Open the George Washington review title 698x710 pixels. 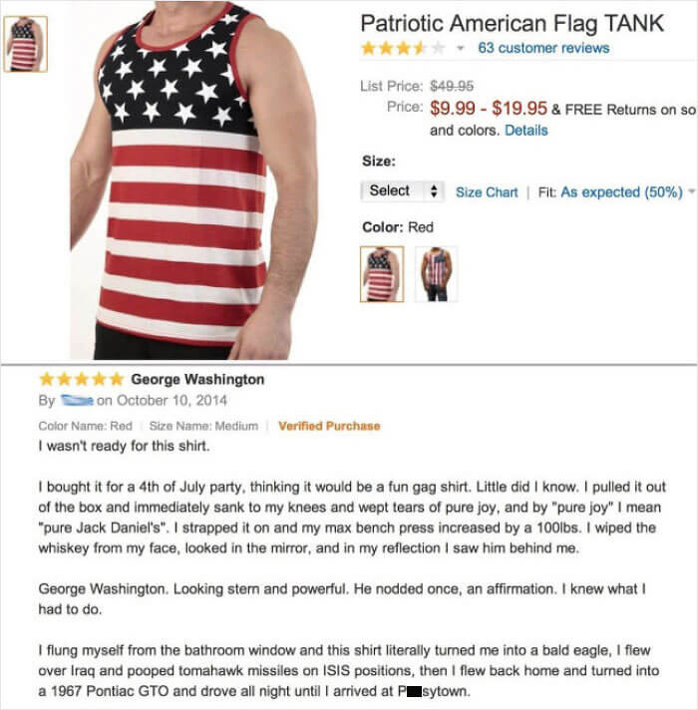tap(197, 380)
